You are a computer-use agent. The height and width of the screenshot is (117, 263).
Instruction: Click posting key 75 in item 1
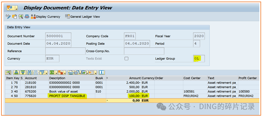[16, 83]
